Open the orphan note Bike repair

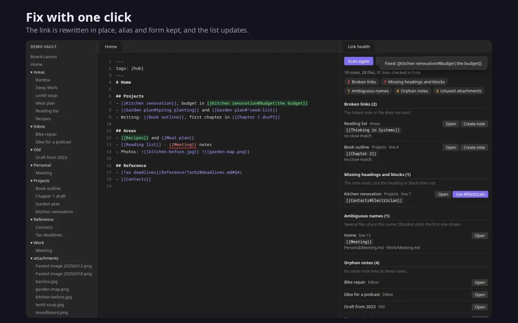(480, 283)
